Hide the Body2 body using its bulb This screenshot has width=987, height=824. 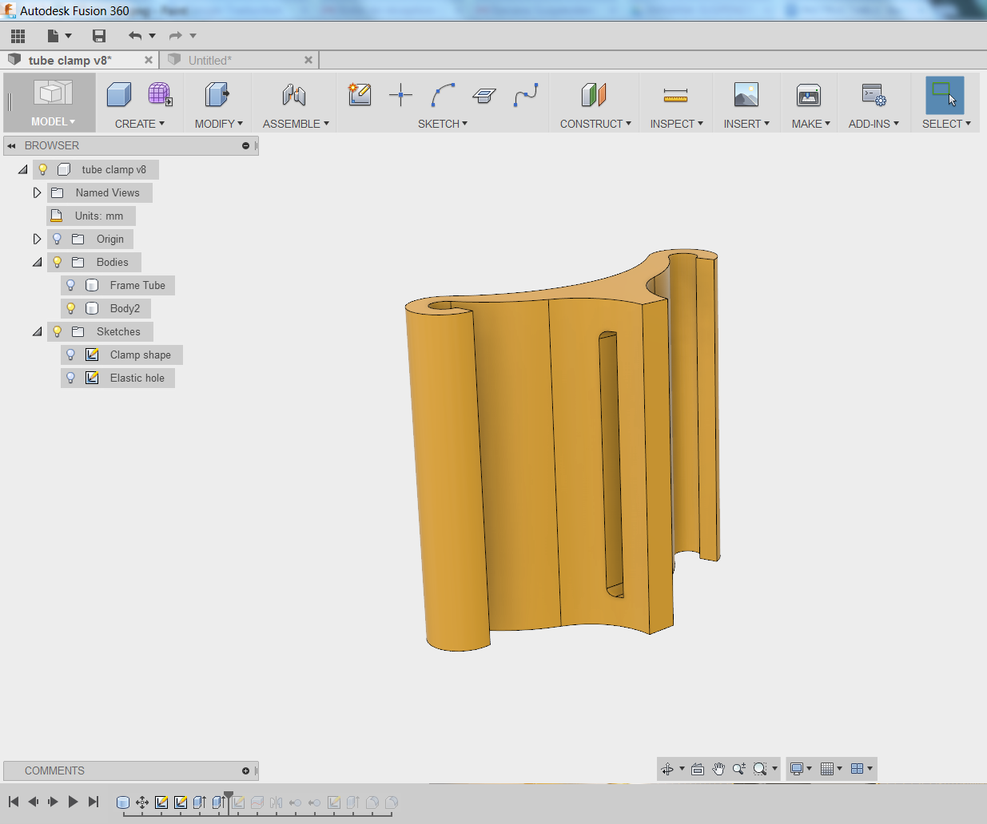point(70,308)
